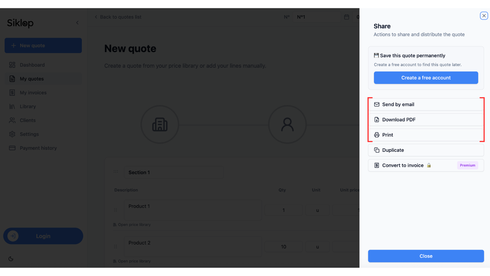The width and height of the screenshot is (490, 276).
Task: Go Back to quotes list
Action: pos(118,17)
